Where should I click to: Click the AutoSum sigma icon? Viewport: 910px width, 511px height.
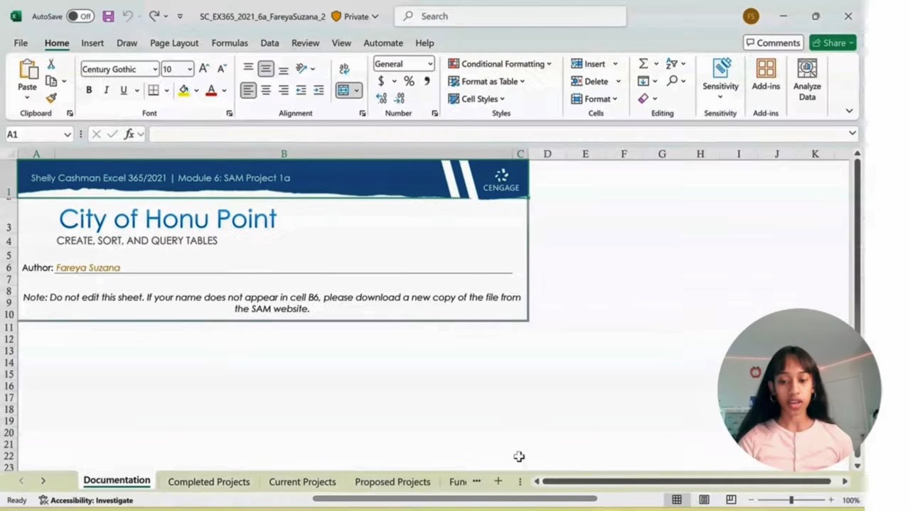pyautogui.click(x=643, y=64)
